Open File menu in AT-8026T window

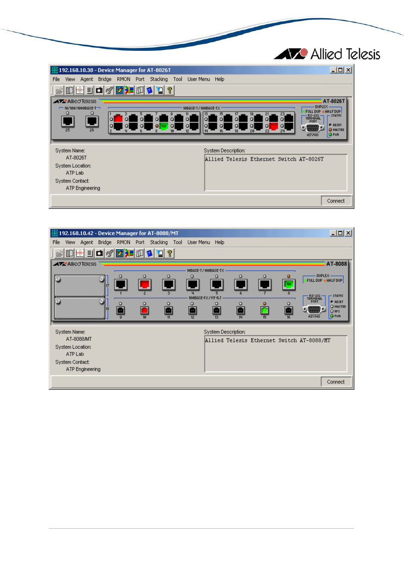coord(56,79)
